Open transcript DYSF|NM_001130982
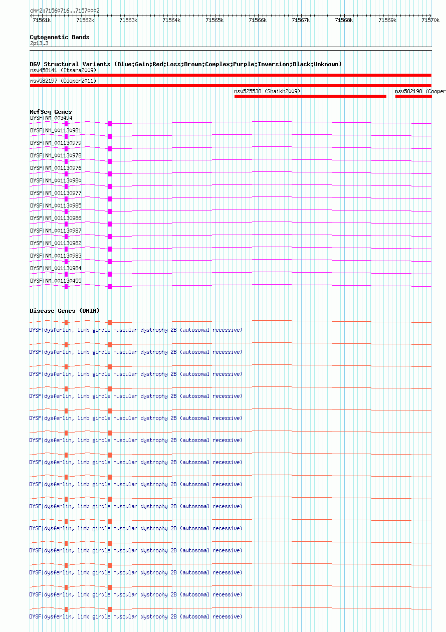 click(x=56, y=243)
